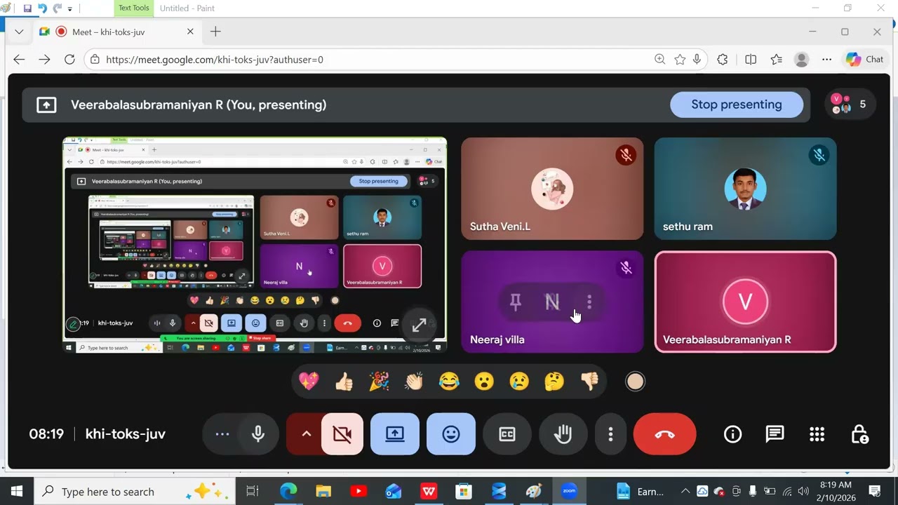Go back in browser history
The image size is (898, 505).
19,60
